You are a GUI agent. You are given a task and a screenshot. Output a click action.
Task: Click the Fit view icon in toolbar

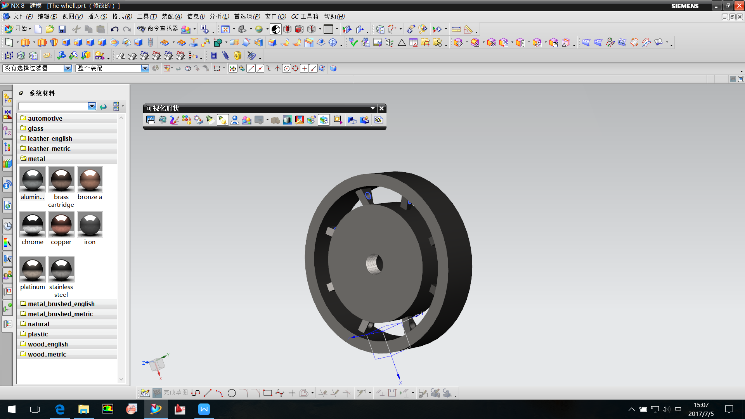coord(225,29)
